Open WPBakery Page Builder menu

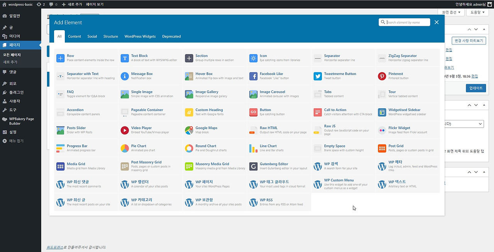click(x=20, y=121)
